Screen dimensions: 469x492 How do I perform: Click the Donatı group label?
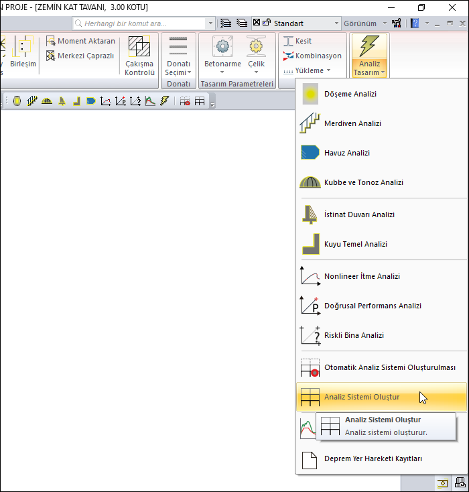click(178, 84)
